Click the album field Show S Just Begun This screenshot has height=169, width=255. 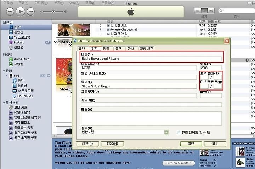[139, 86]
